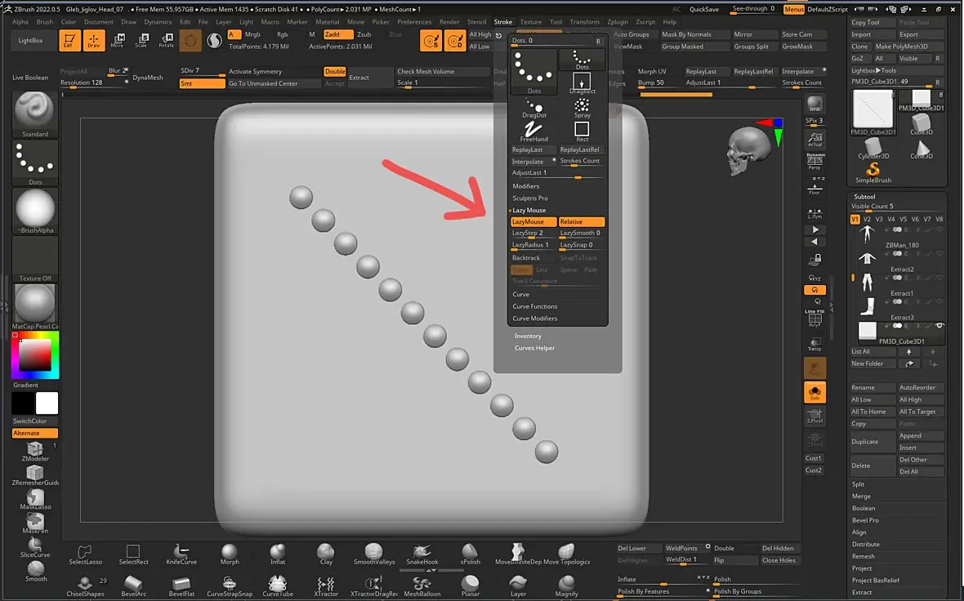964x601 pixels.
Task: Collapse the Subtool panel header
Action: (864, 197)
